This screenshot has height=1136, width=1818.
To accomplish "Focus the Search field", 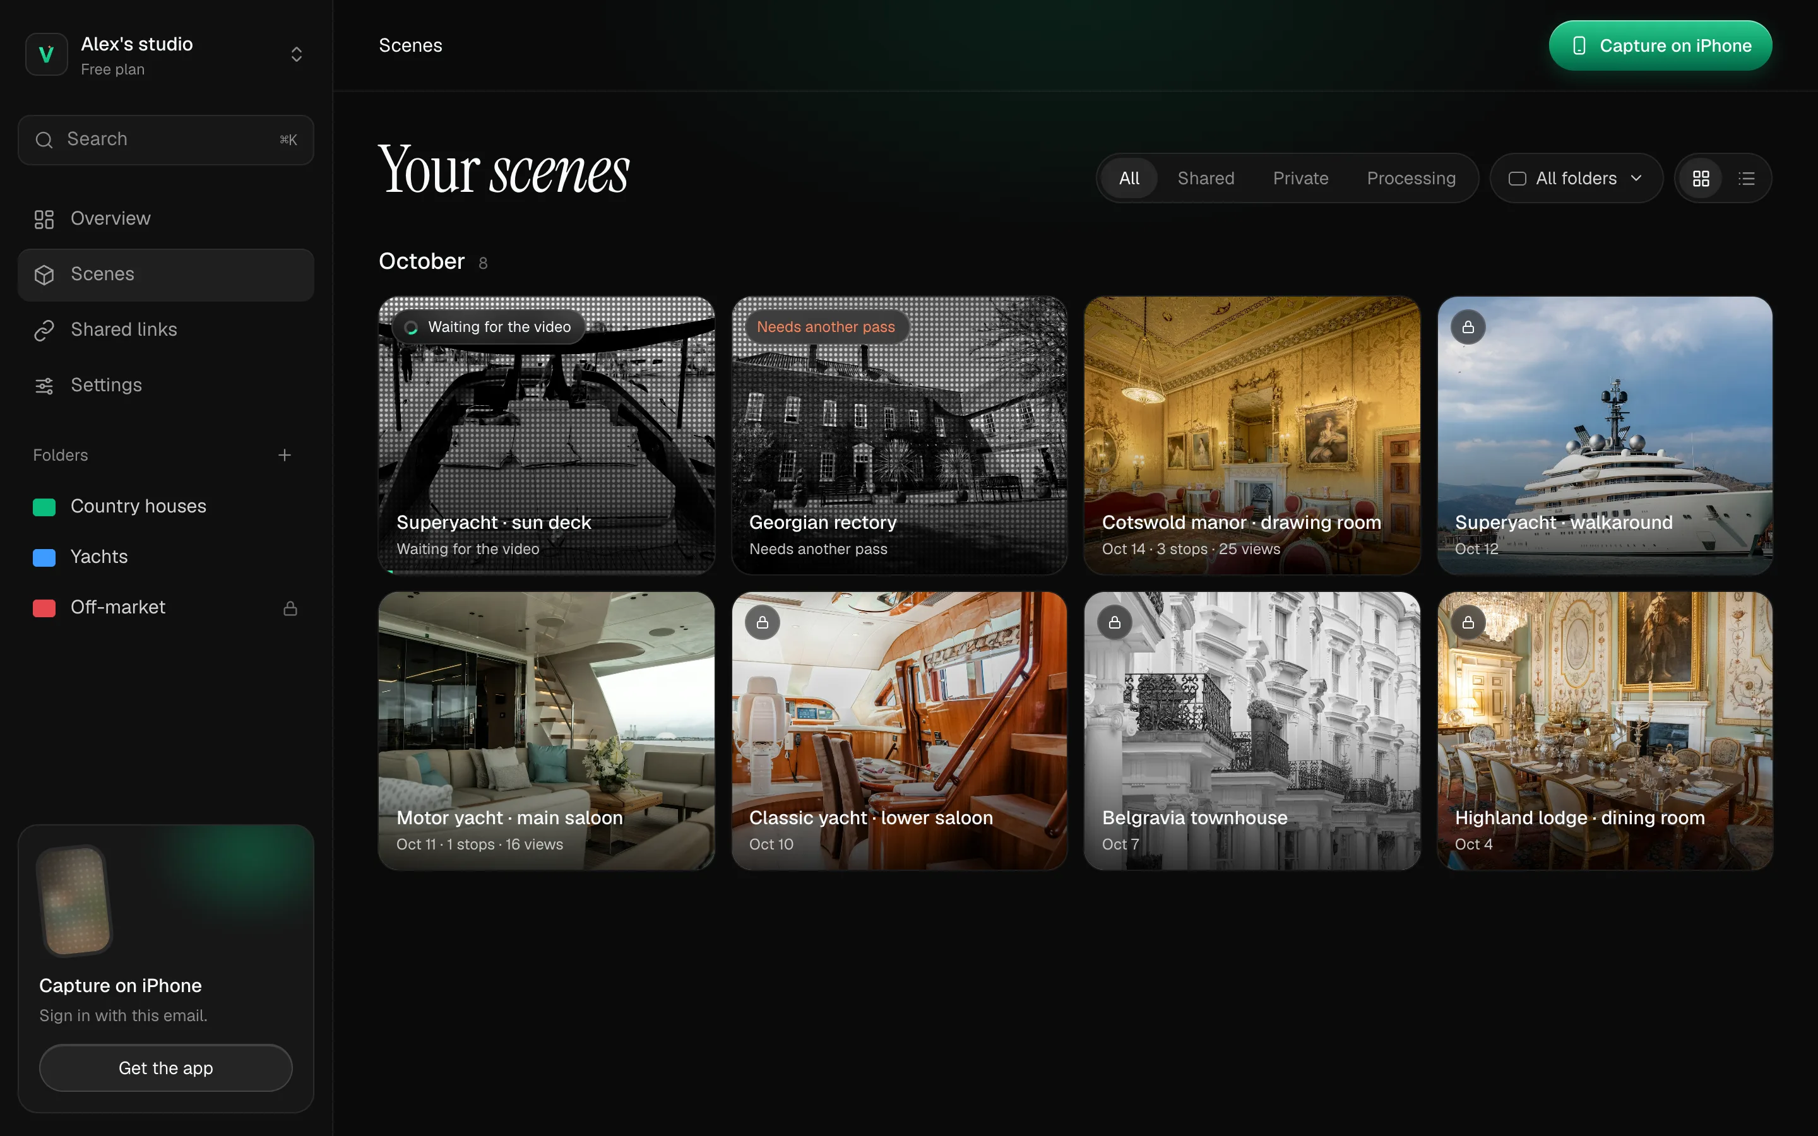I will tap(166, 139).
